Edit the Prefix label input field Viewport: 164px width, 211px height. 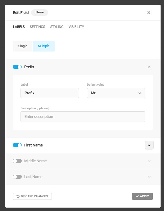click(x=50, y=93)
